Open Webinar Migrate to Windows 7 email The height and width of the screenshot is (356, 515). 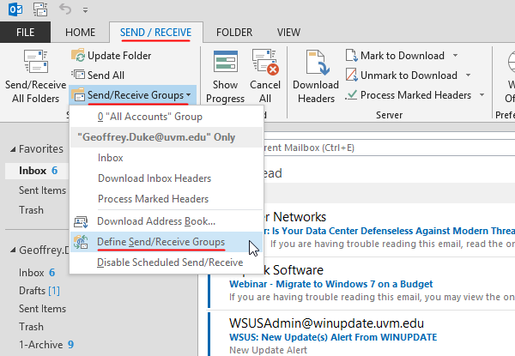point(361,284)
